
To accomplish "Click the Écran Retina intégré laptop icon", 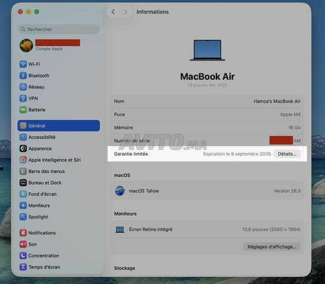I will [120, 230].
